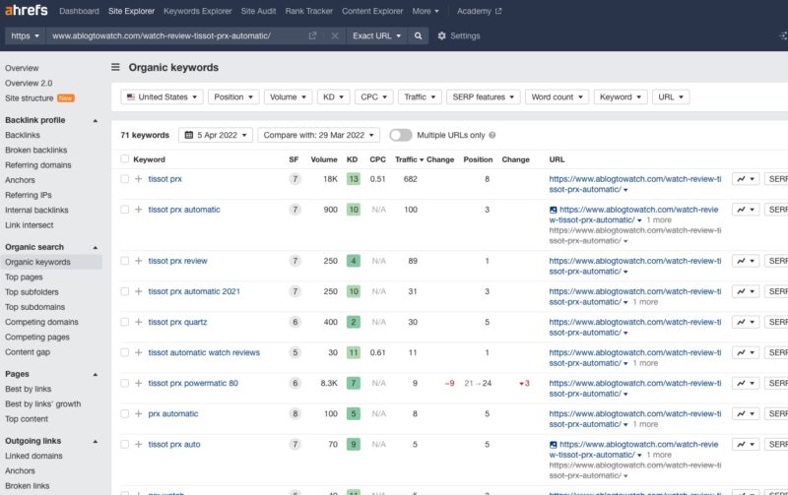Viewport: 788px width, 495px height.
Task: Check the box for tissot automatic watch reviews
Action: [125, 352]
